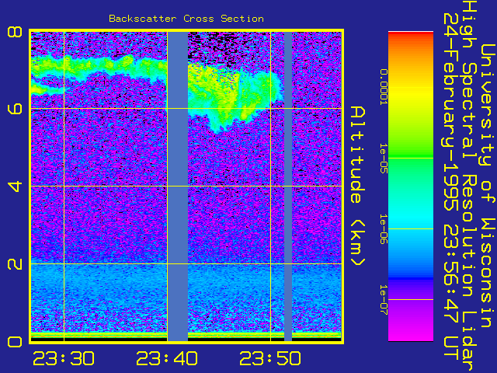
Task: Click the altitude tick label 6
Action: pos(15,109)
